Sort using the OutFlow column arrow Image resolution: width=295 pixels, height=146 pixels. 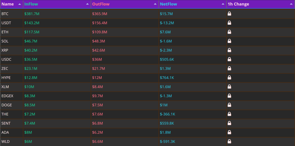[x=155, y=4]
